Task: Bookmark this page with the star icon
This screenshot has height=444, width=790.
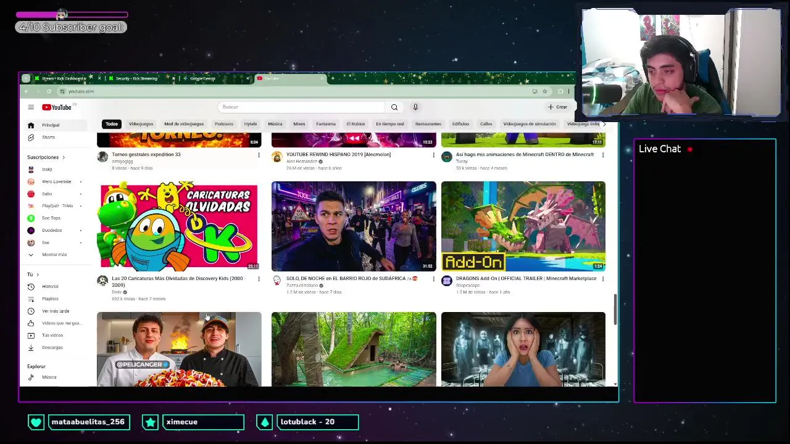Action: (544, 91)
